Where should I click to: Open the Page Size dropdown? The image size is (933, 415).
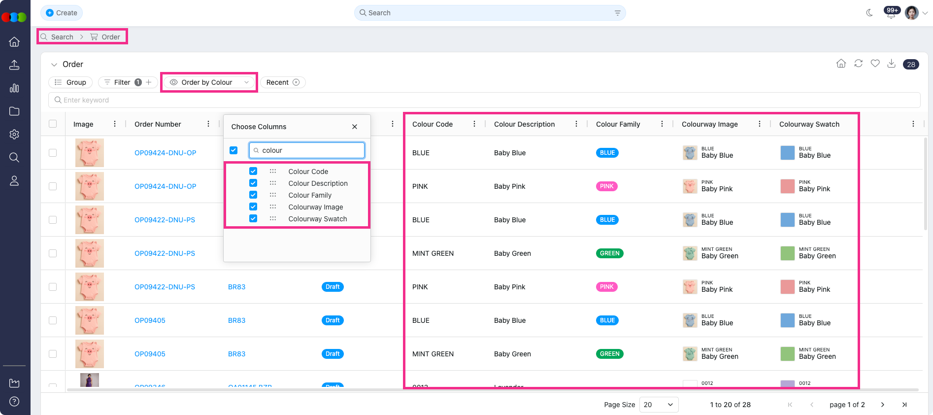658,405
